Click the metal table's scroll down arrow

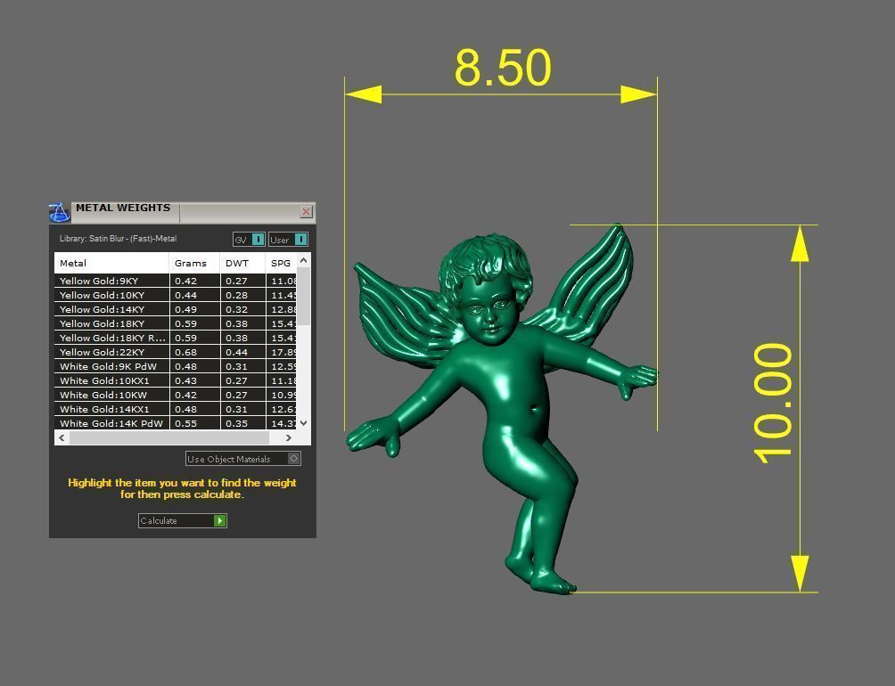pyautogui.click(x=304, y=423)
